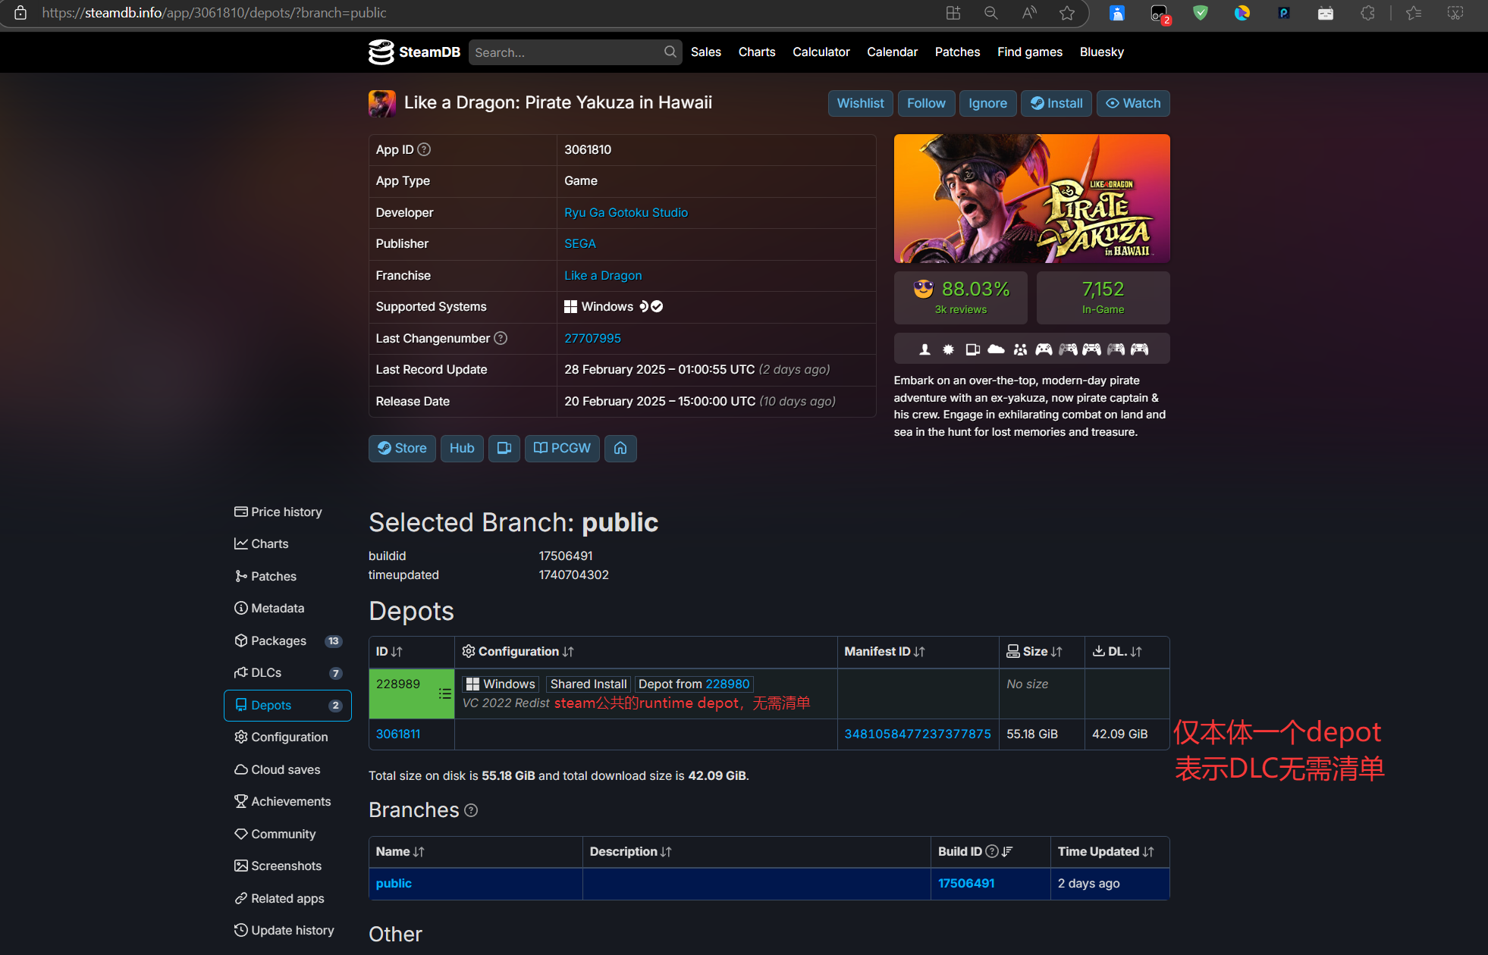Open the Packages sidebar section
This screenshot has height=955, width=1488.
pos(287,641)
